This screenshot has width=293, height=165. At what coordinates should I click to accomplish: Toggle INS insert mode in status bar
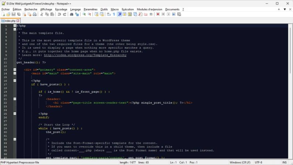click(x=285, y=162)
